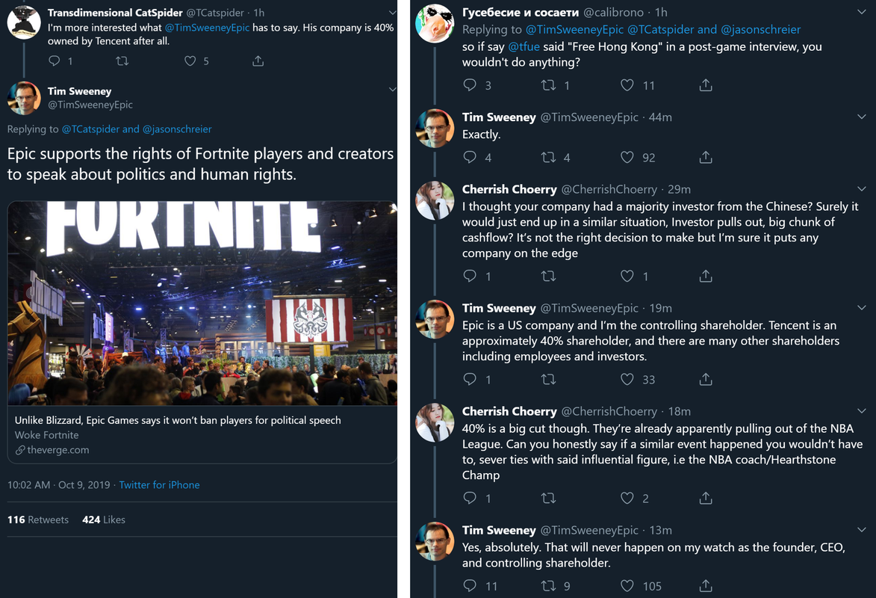The image size is (876, 598).
Task: Open options chevron on Tim Sweeney's main tweet
Action: [392, 90]
